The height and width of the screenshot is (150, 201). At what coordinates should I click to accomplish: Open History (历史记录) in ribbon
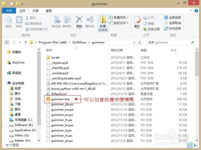151,29
